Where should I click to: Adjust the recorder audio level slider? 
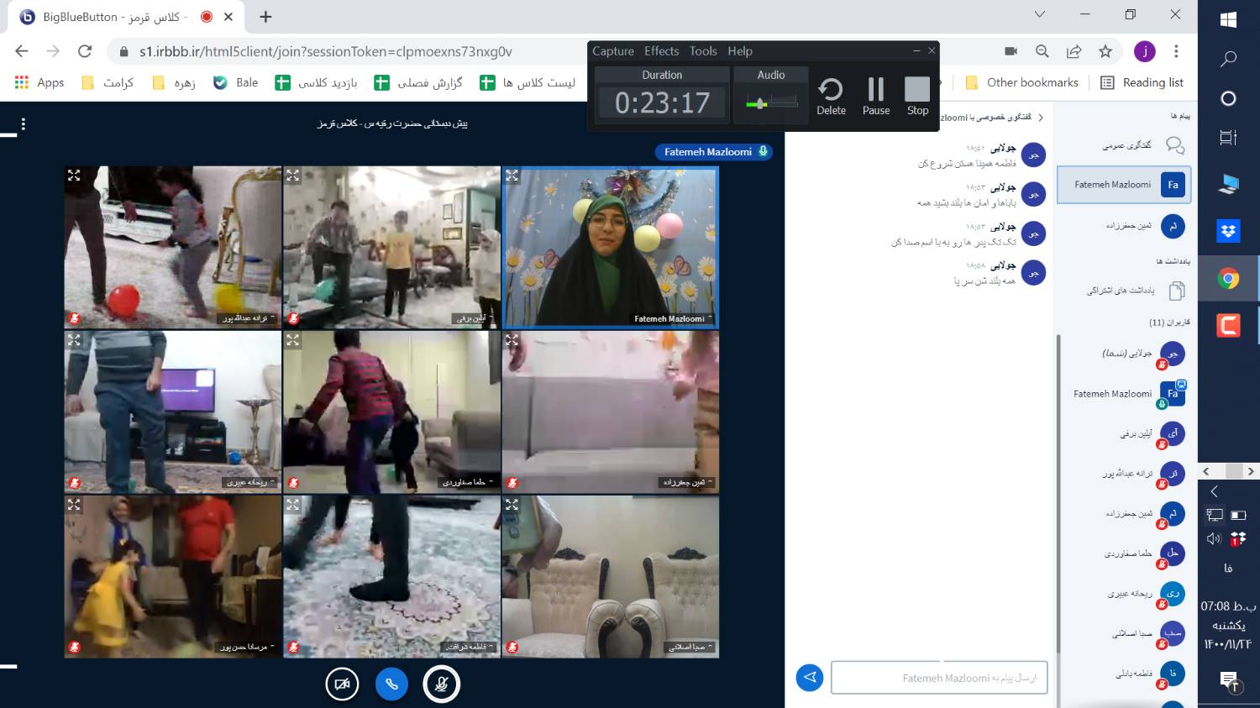pyautogui.click(x=761, y=103)
